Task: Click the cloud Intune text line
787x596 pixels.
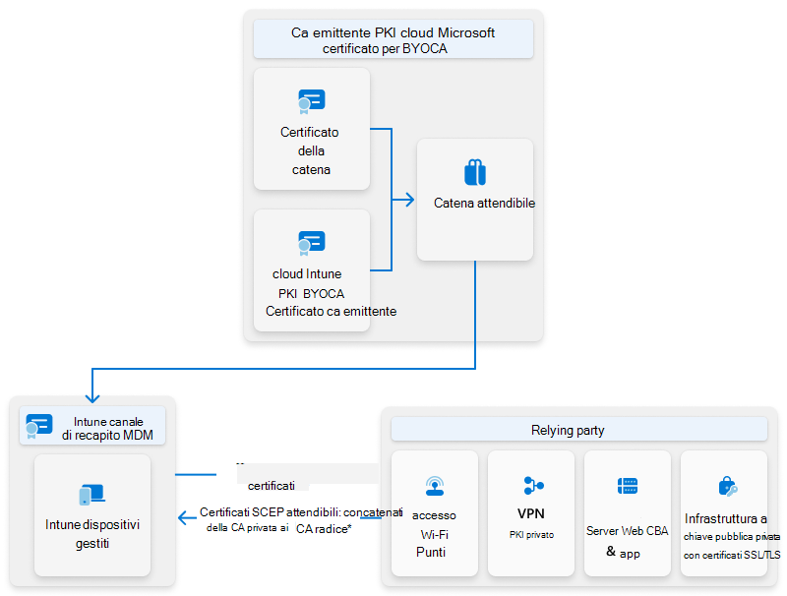Action: (x=307, y=274)
